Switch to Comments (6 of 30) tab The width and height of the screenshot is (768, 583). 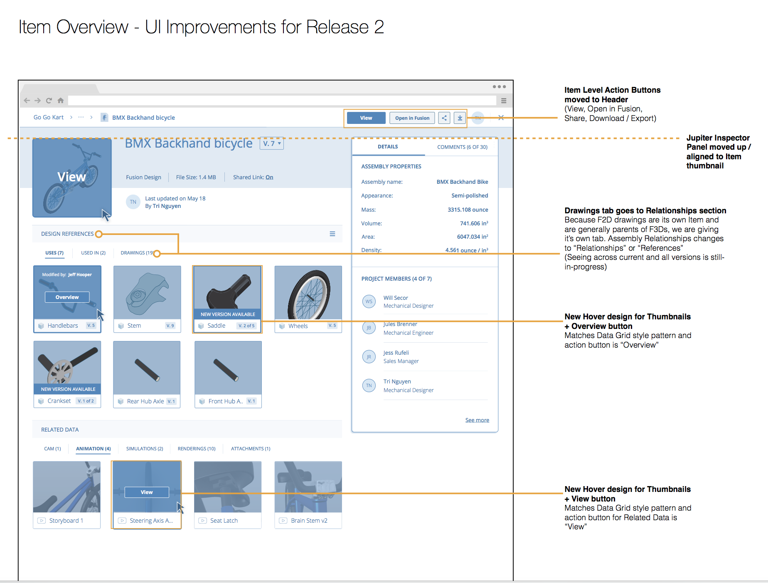(462, 147)
